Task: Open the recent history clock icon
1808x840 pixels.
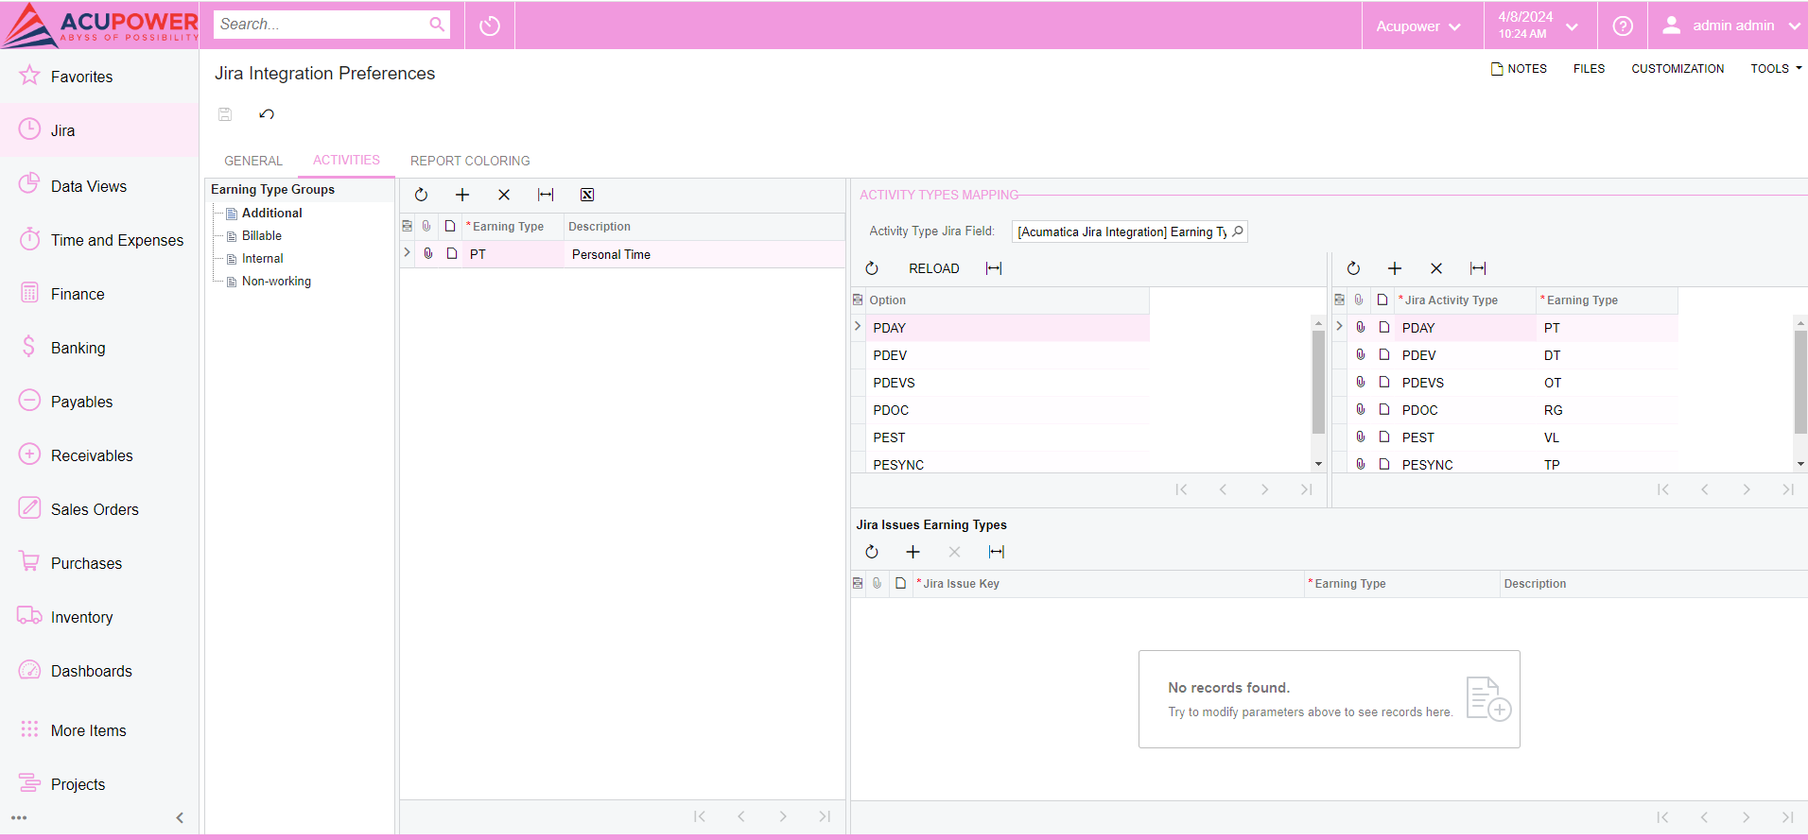Action: pyautogui.click(x=490, y=26)
